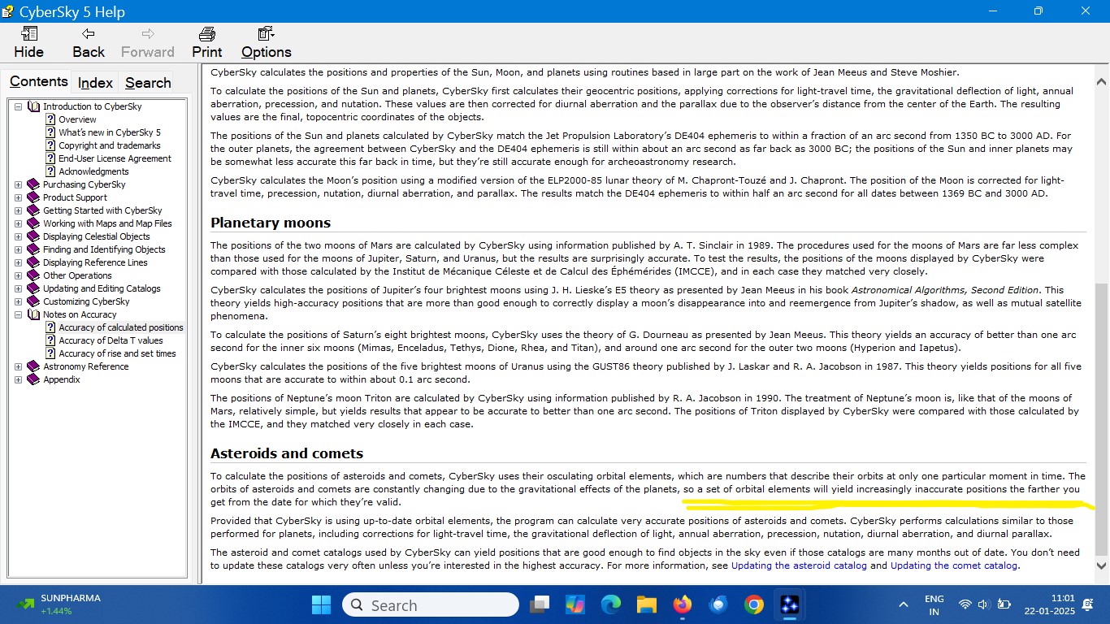Viewport: 1110px width, 624px height.
Task: Click the taskbar Search box
Action: [431, 604]
